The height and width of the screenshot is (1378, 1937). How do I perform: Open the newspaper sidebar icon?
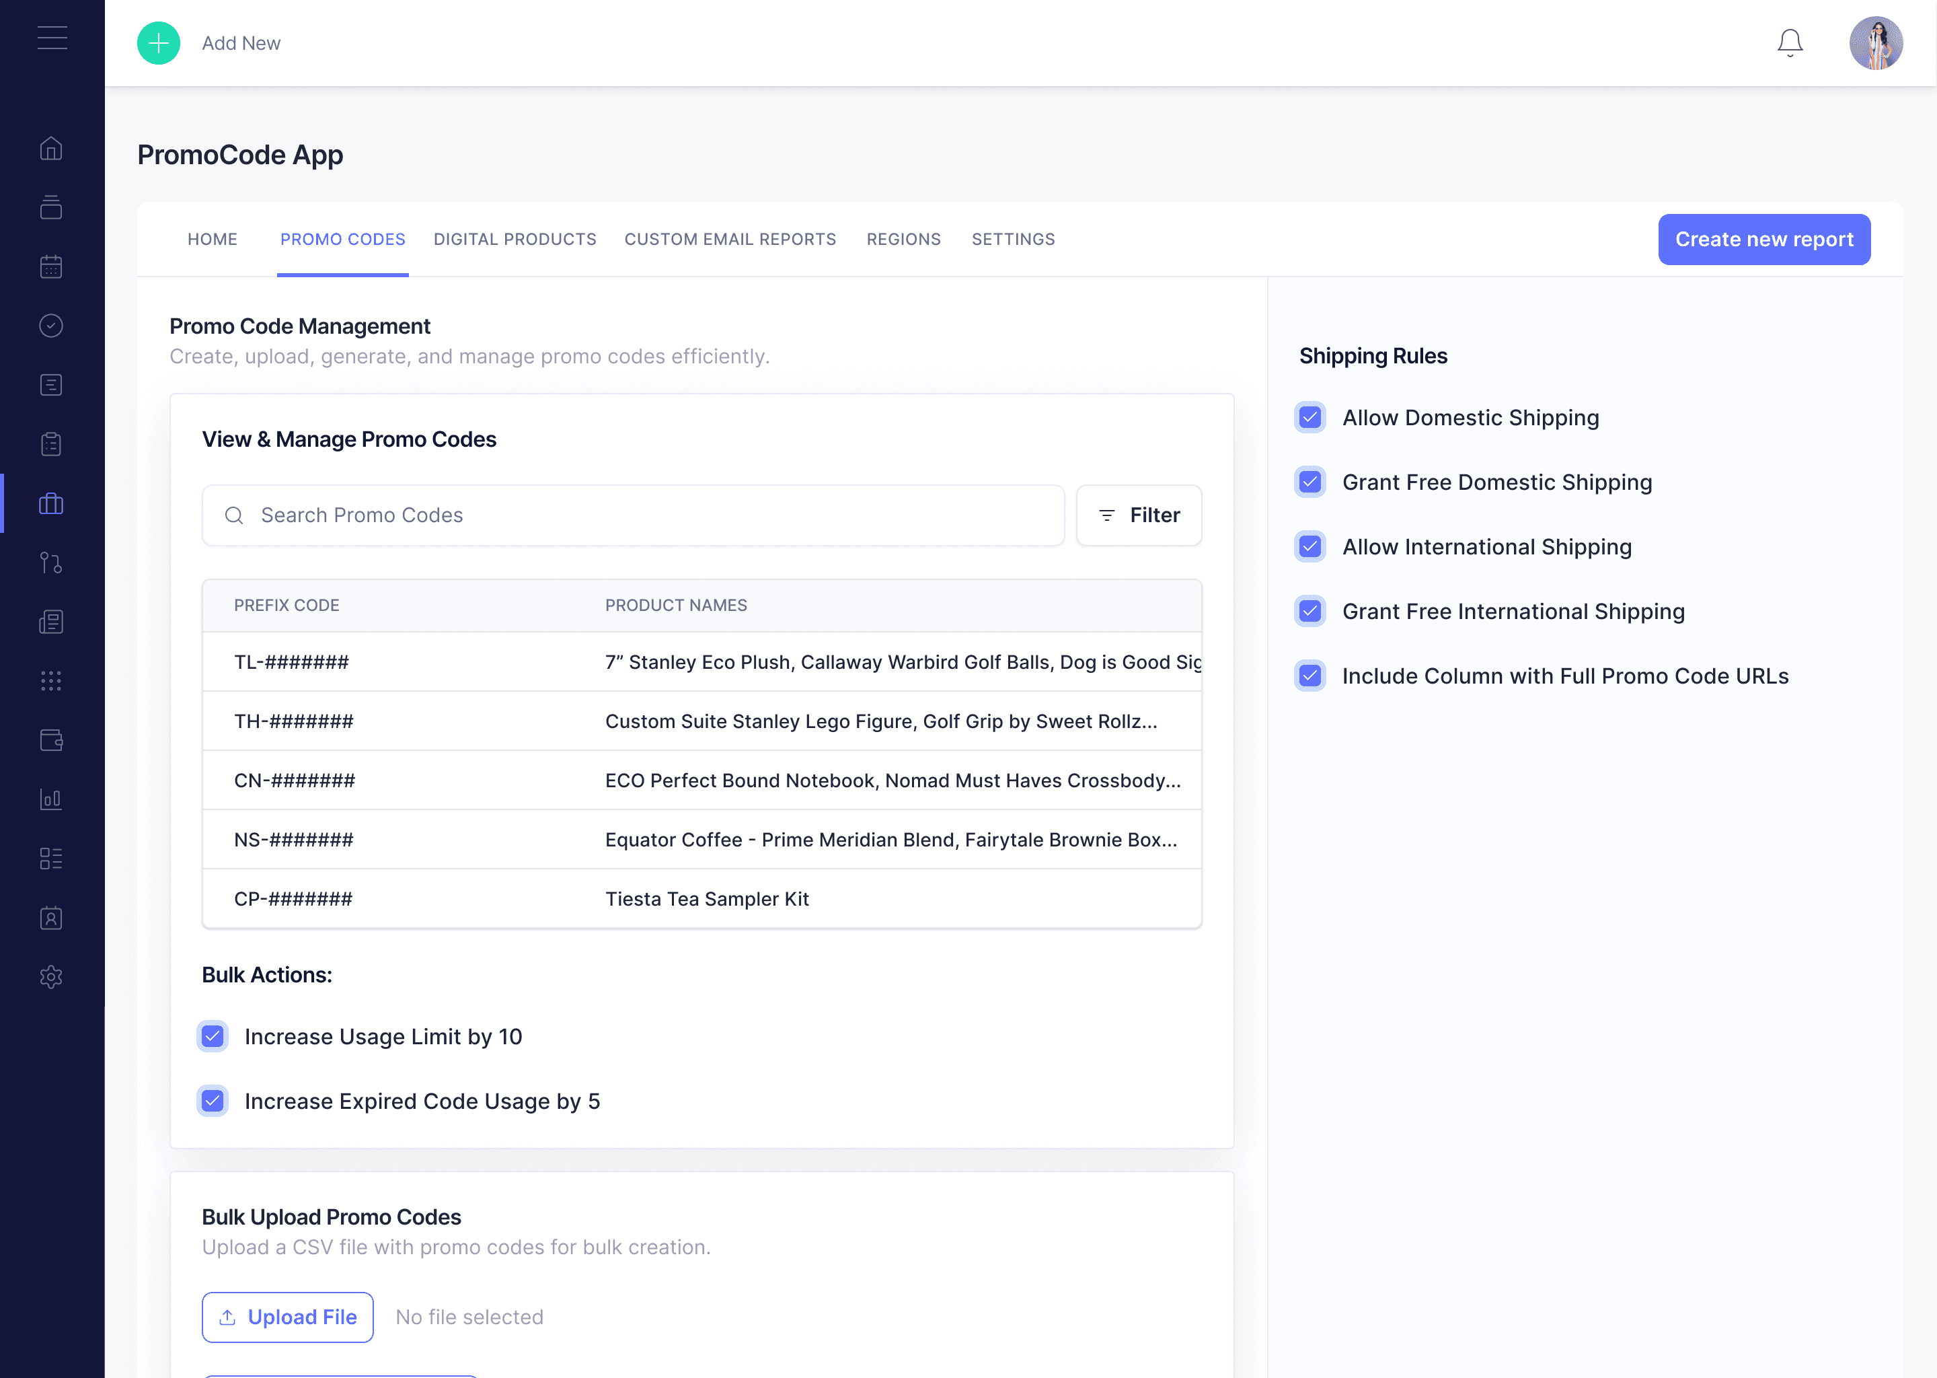[x=51, y=622]
